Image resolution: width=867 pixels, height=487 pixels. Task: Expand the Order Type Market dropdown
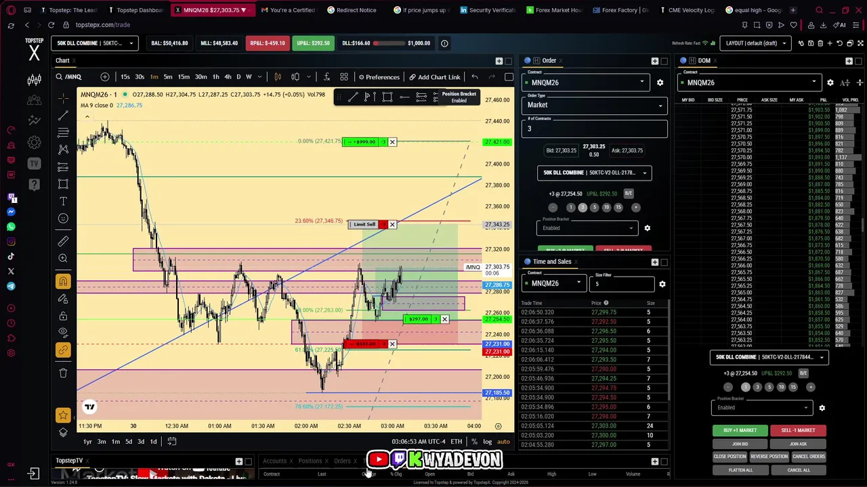click(x=595, y=105)
